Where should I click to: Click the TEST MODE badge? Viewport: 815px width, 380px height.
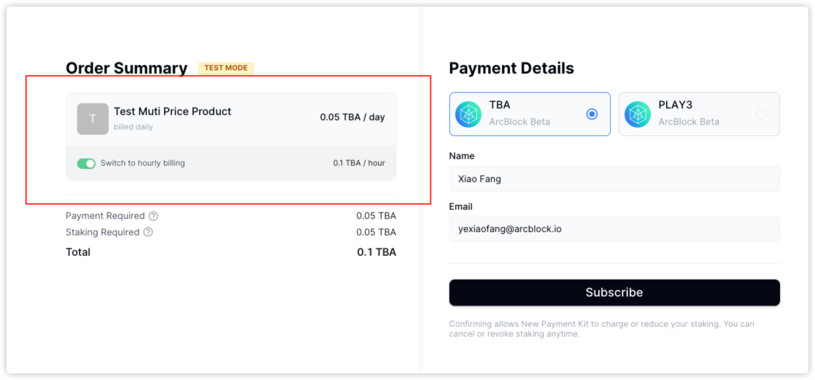coord(226,68)
